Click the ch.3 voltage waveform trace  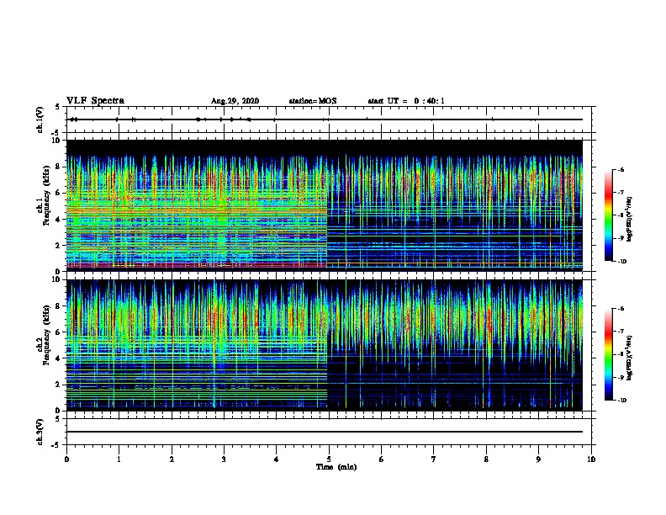coord(325,432)
